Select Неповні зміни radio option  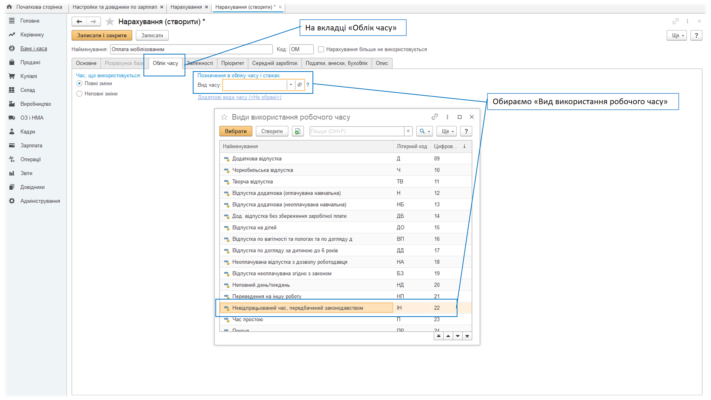pos(79,94)
